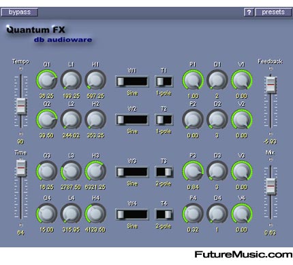The image size is (293, 265).
Task: Toggle the T3 2-pole filter switch
Action: pyautogui.click(x=164, y=172)
